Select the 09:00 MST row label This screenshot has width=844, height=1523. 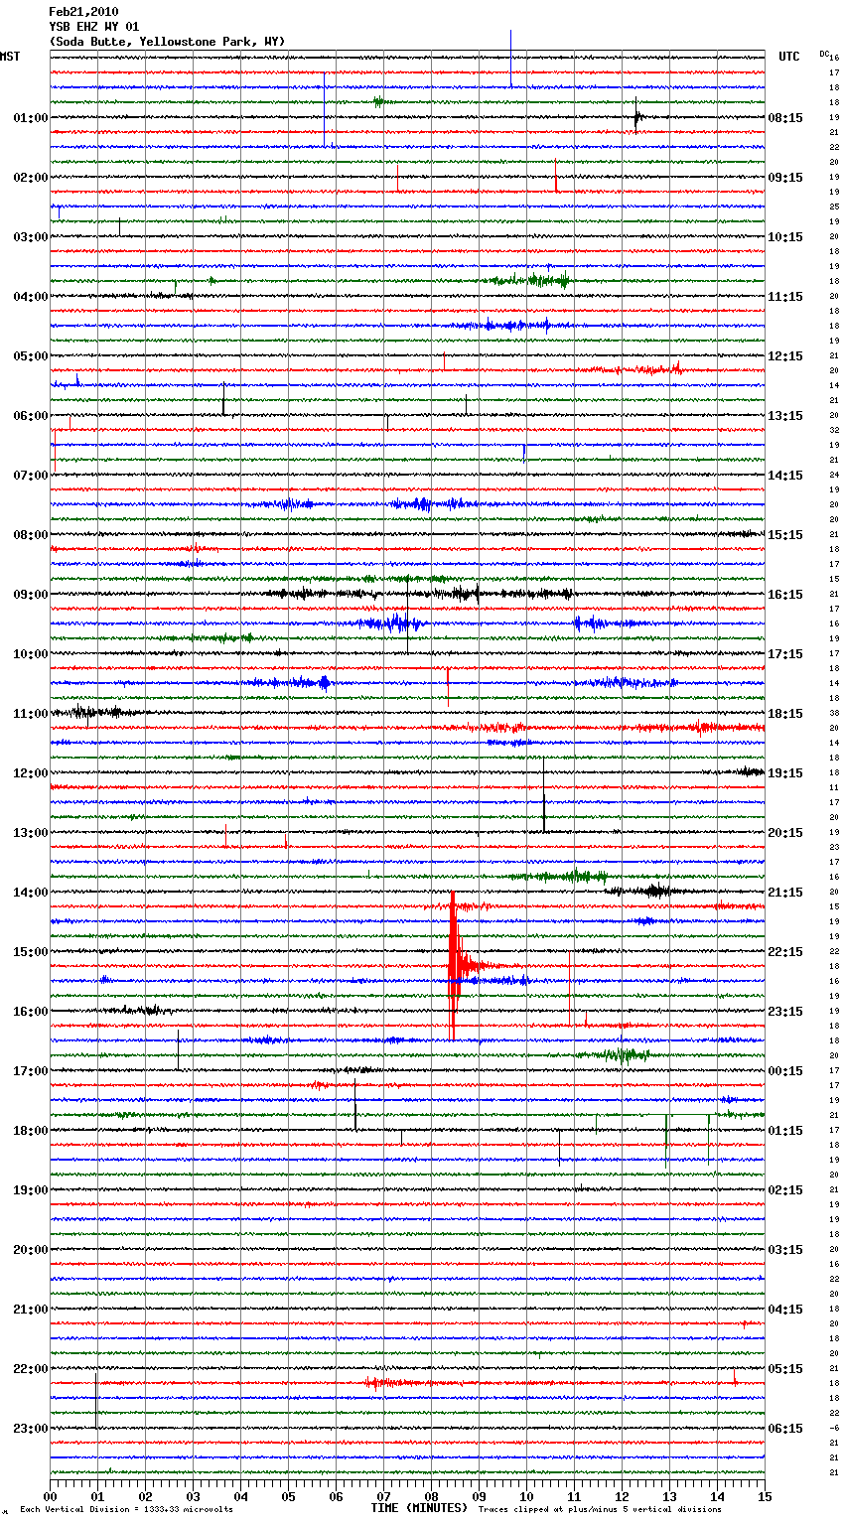pos(30,595)
